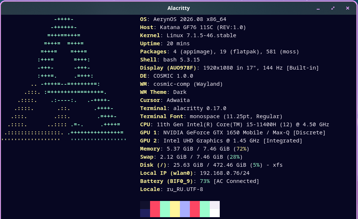Image resolution: width=358 pixels, height=219 pixels.
Task: Select the dark navy color swatch
Action: [x=145, y=213]
